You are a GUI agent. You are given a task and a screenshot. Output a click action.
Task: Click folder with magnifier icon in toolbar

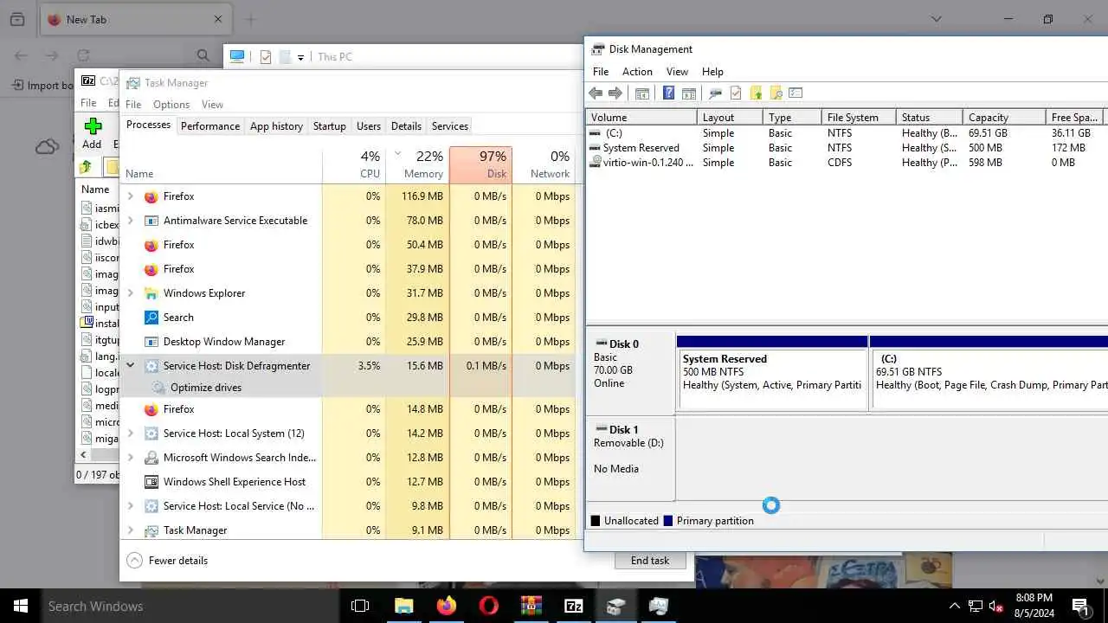(x=776, y=93)
